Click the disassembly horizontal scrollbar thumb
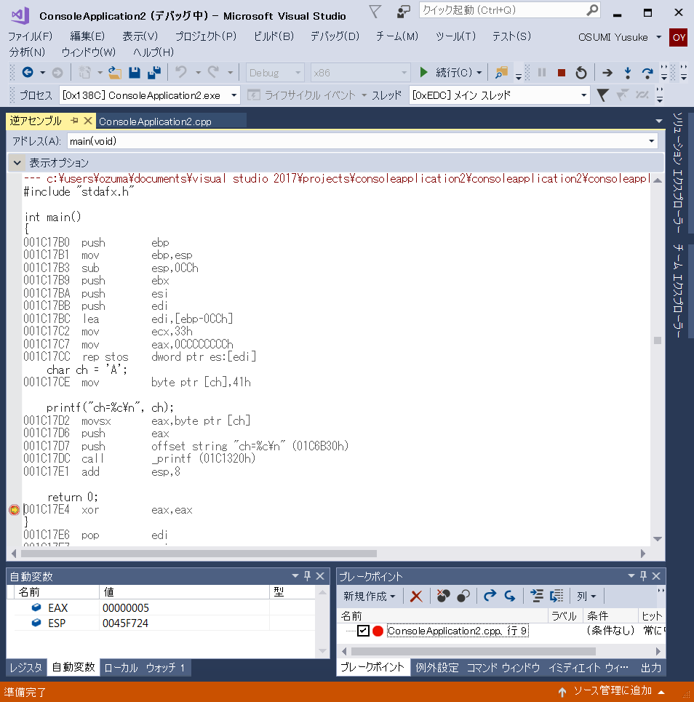This screenshot has width=694, height=702. coord(199,554)
